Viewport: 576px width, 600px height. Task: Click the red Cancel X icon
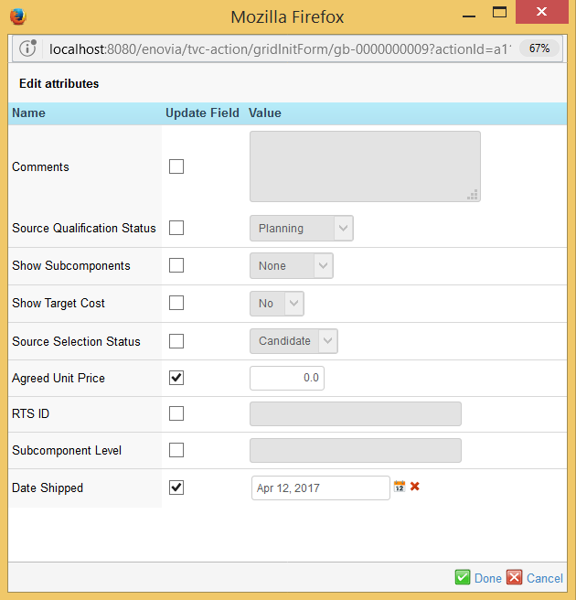(515, 577)
